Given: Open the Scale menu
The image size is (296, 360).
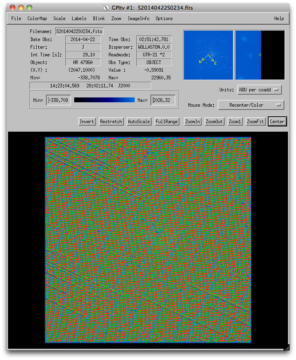Looking at the screenshot, I should pyautogui.click(x=59, y=19).
